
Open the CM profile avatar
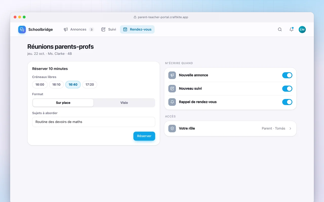pyautogui.click(x=302, y=30)
